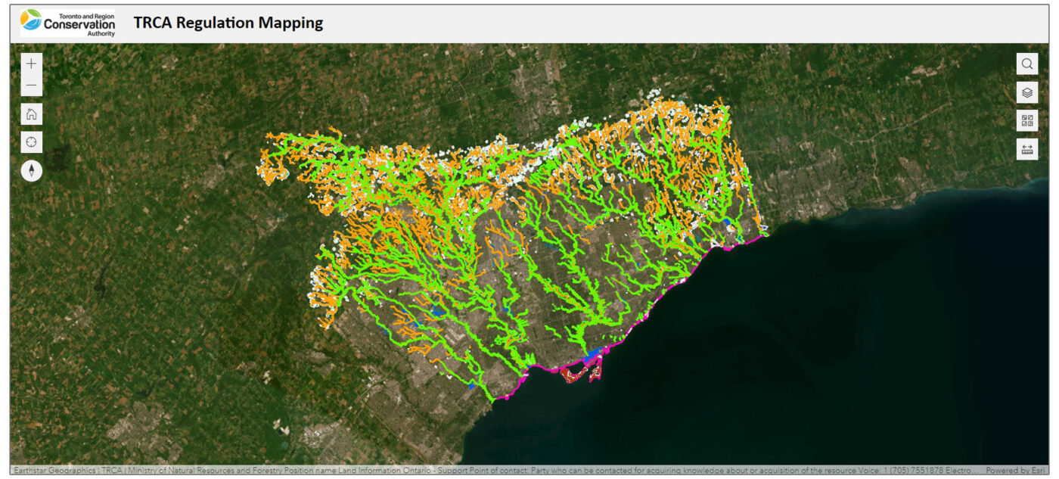The image size is (1059, 479).
Task: Open the Search tool
Action: point(1027,64)
